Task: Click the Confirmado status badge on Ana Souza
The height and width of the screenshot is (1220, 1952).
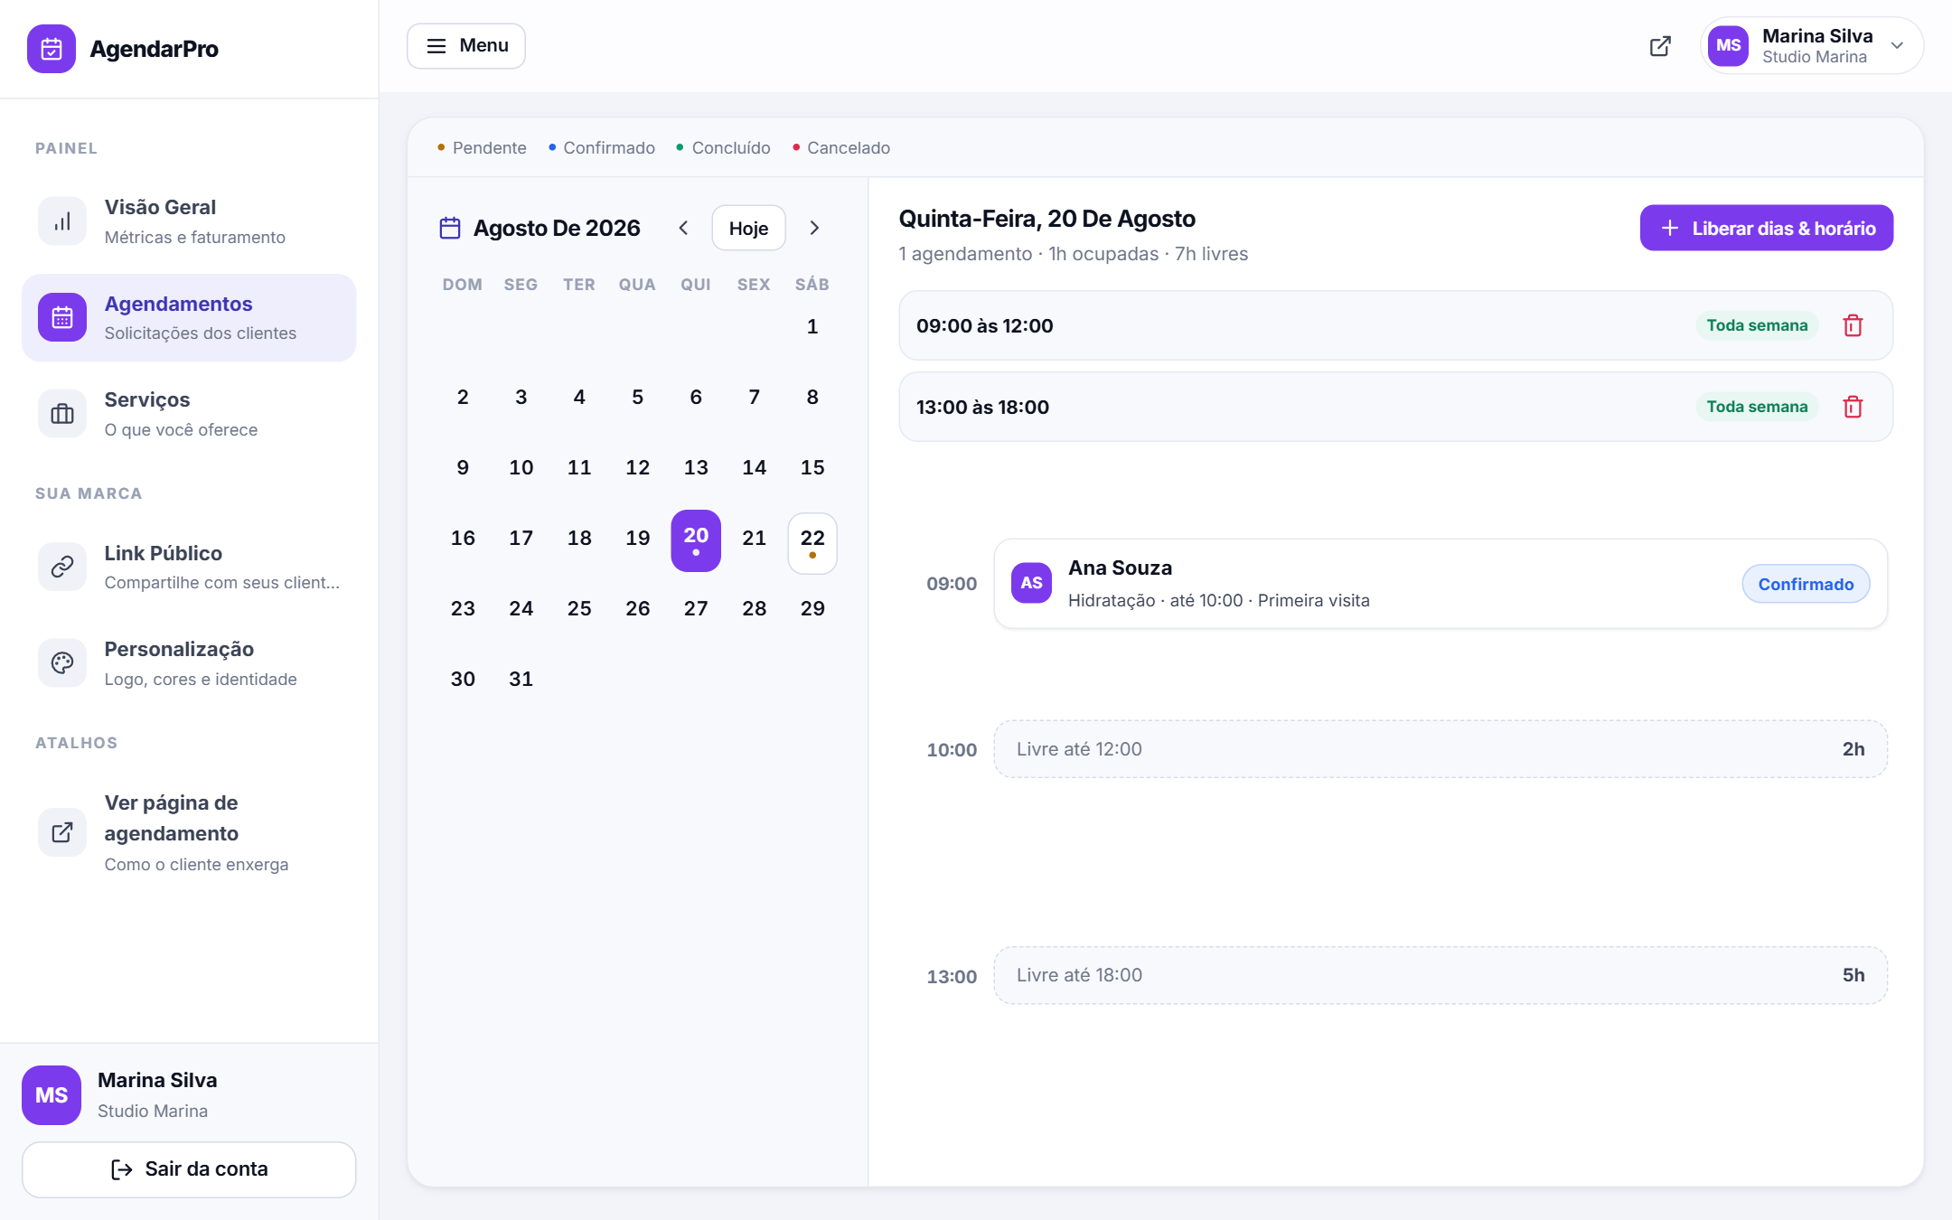Action: point(1806,584)
